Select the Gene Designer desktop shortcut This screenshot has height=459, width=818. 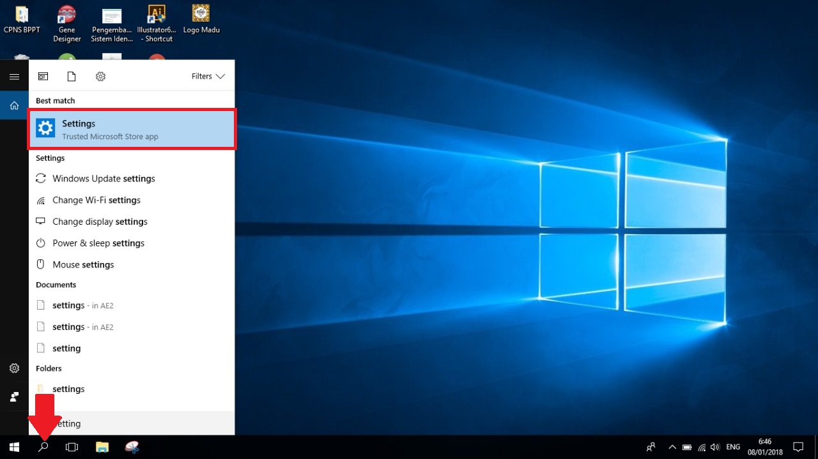click(67, 24)
